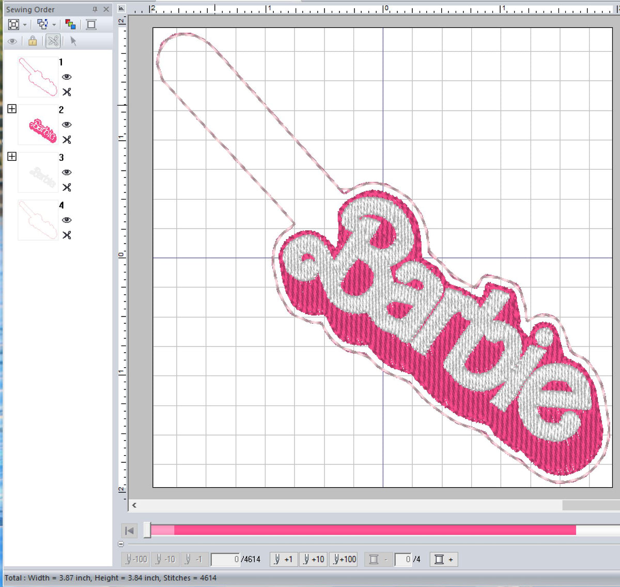This screenshot has height=587, width=620.
Task: Click the total stitches '/4614' text
Action: 251,559
